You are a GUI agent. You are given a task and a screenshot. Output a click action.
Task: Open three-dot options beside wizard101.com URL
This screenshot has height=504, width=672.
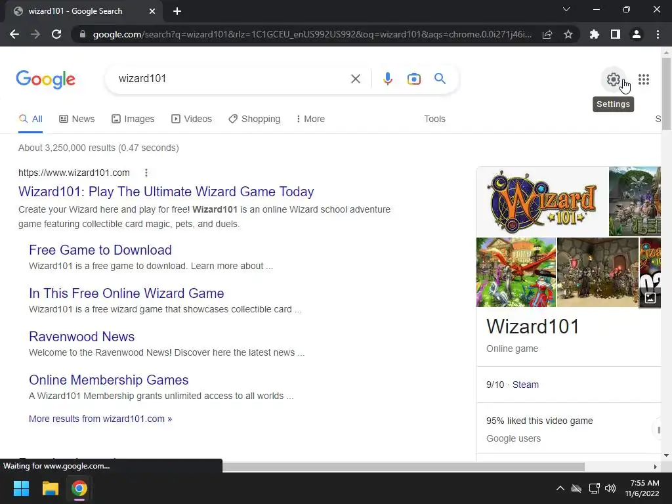point(146,173)
